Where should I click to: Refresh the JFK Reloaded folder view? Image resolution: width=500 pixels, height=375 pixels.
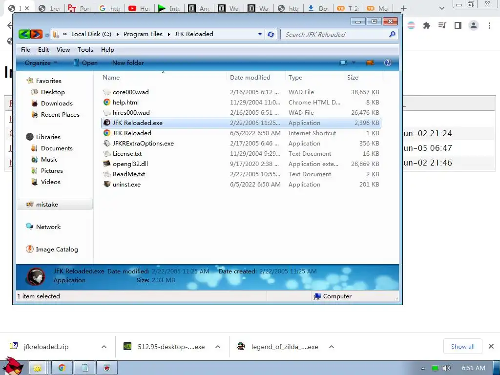tap(271, 34)
